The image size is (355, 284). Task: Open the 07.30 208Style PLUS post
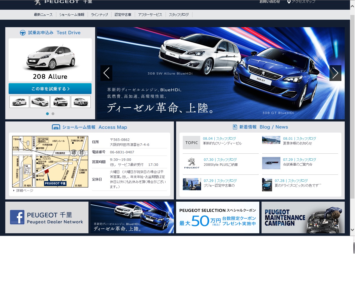(221, 164)
